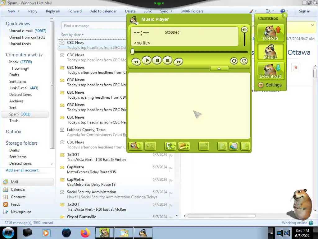The width and height of the screenshot is (318, 239).
Task: Click Reply in Windows Live Mail toolbar
Action: tap(33, 11)
